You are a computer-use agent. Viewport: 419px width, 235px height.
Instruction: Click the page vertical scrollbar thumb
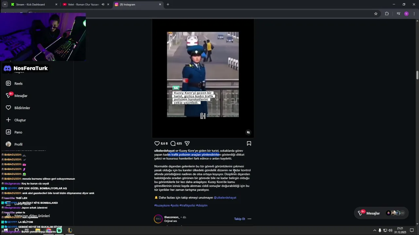417,75
